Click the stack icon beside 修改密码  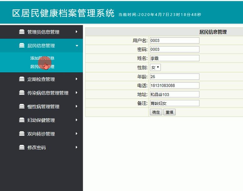pyautogui.click(x=22, y=147)
